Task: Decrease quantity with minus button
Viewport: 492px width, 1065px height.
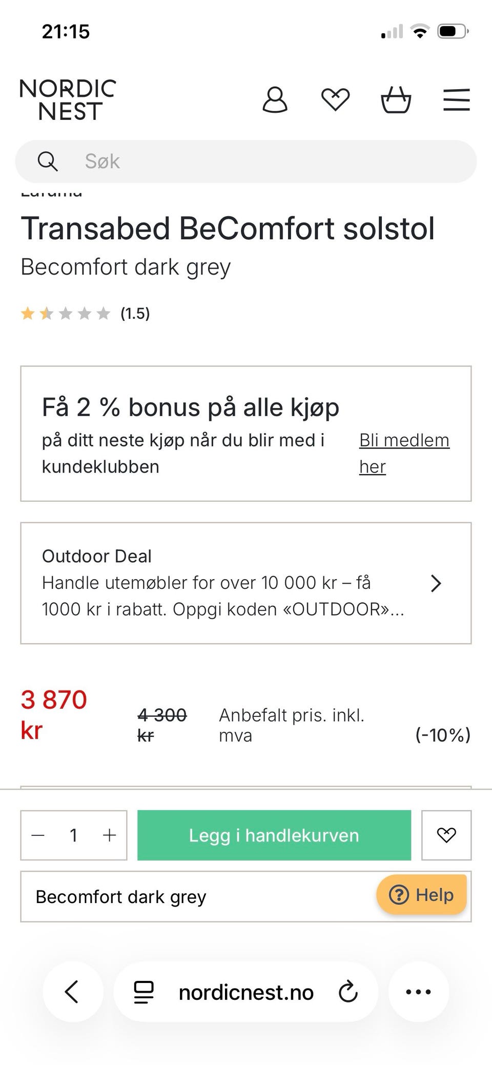Action: click(x=38, y=835)
